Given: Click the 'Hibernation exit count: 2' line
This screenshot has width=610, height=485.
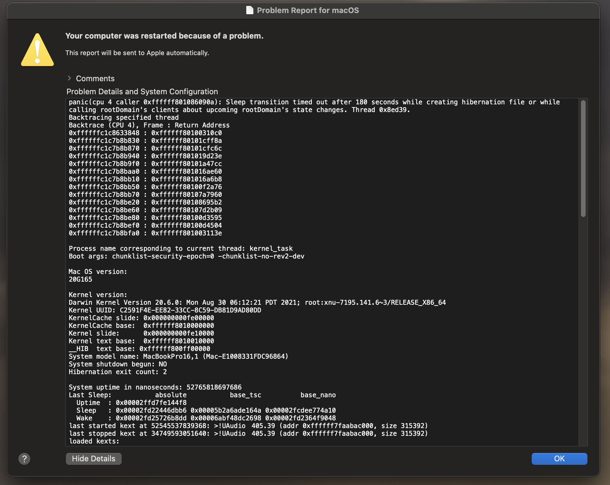Looking at the screenshot, I should click(118, 372).
